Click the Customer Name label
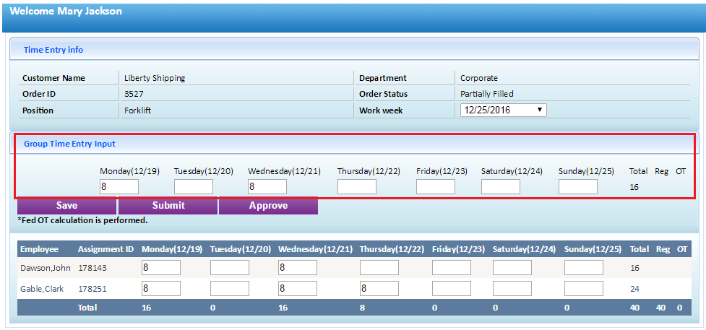This screenshot has height=330, width=706. 53,78
